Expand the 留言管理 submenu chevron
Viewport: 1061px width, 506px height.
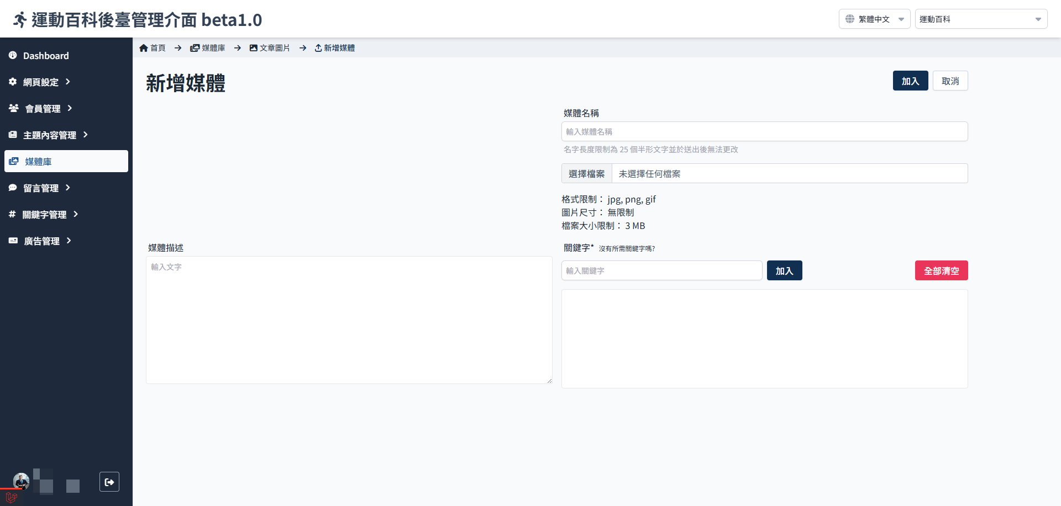pos(68,188)
